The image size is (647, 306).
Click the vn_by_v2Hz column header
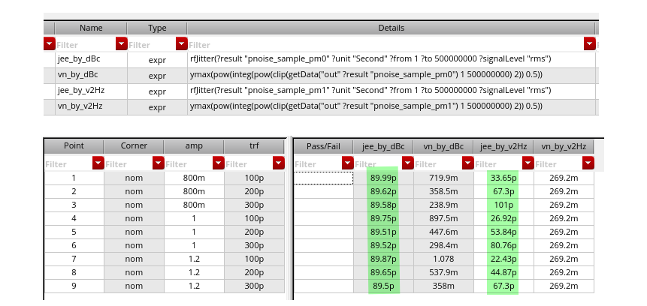[563, 145]
